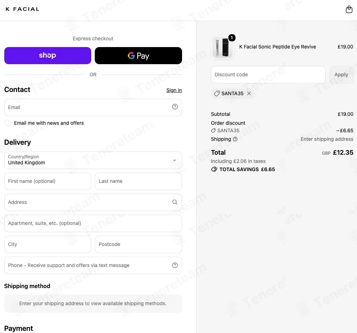Expand the Country/Region dropdown
Image resolution: width=357 pixels, height=333 pixels.
[x=93, y=160]
